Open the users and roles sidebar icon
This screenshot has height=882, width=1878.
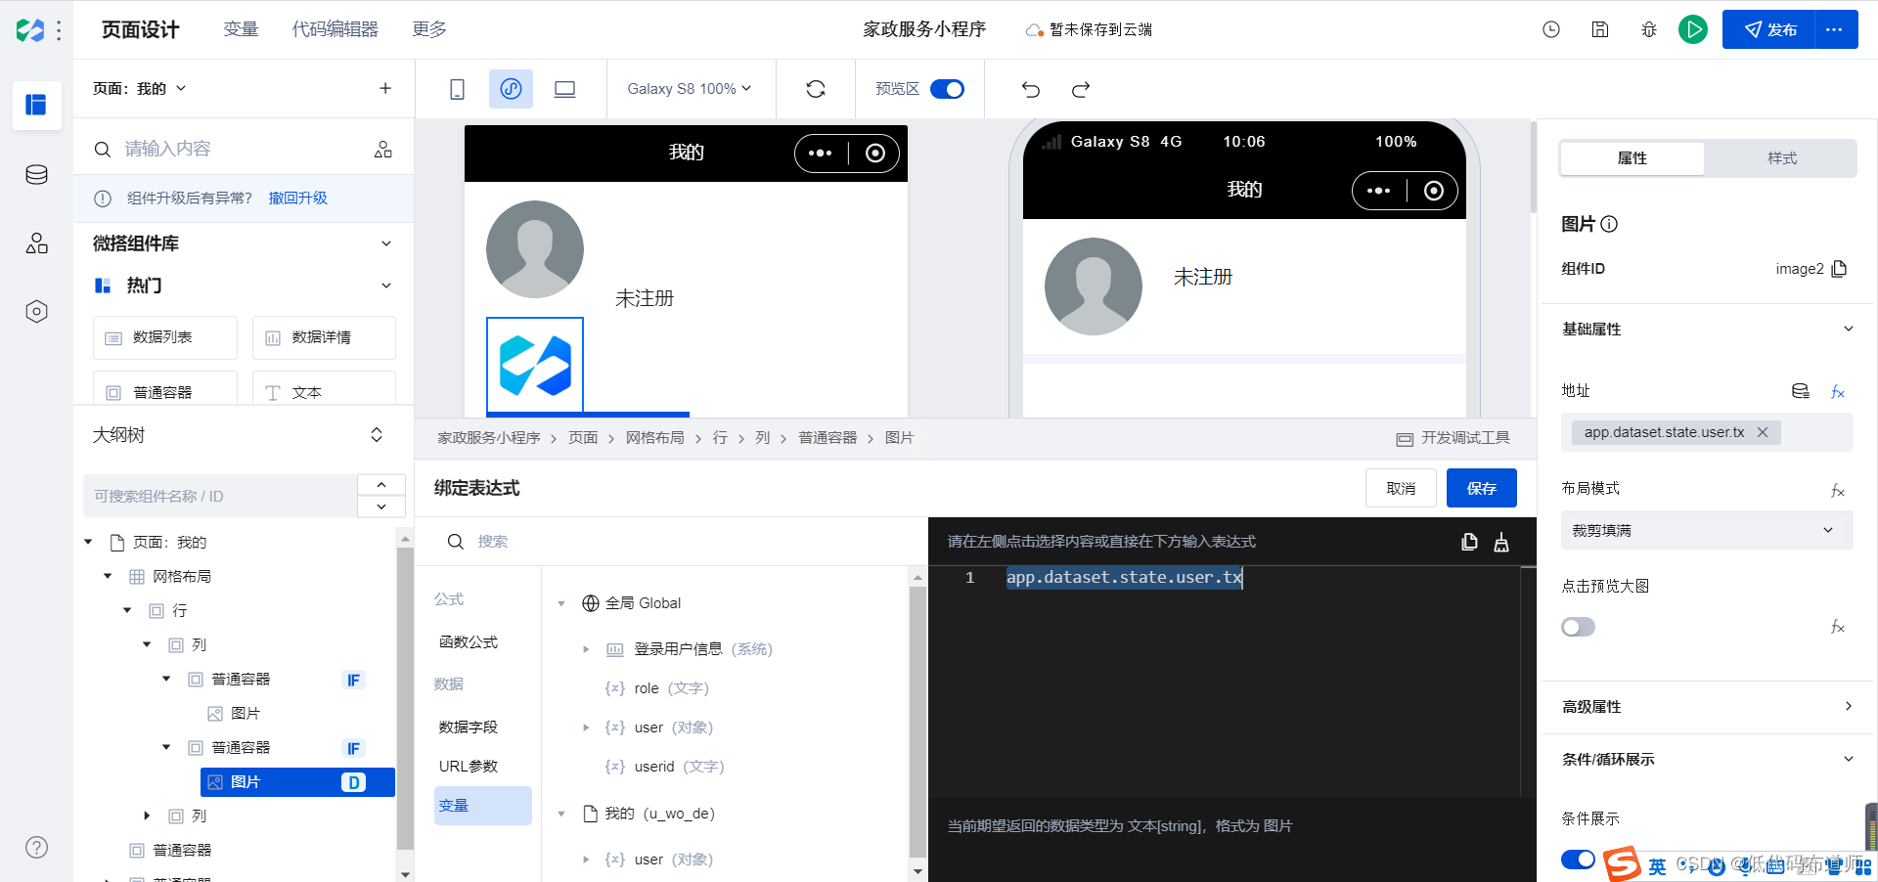click(x=36, y=243)
